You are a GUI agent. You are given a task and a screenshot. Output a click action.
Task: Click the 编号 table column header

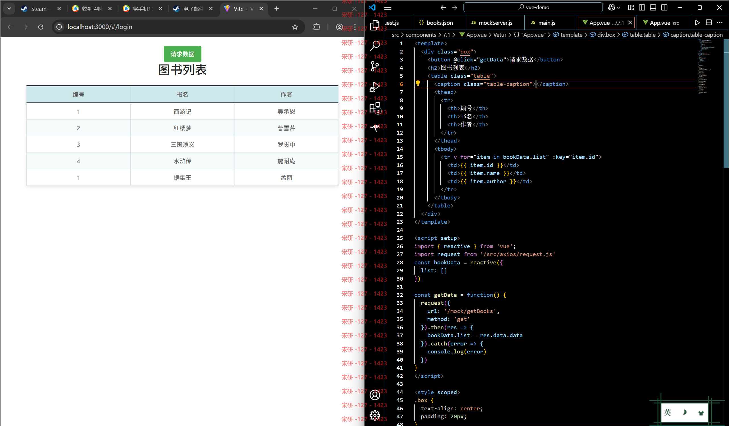coord(78,94)
